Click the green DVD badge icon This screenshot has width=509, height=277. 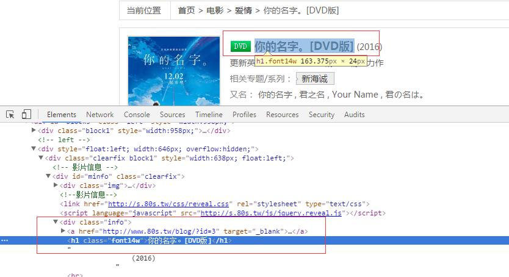point(240,46)
